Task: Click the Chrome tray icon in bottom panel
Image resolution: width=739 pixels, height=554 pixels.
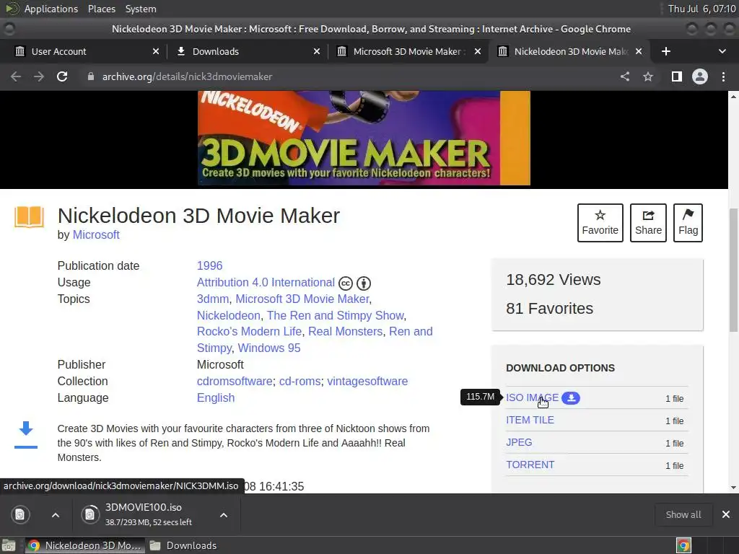Action: (x=683, y=545)
